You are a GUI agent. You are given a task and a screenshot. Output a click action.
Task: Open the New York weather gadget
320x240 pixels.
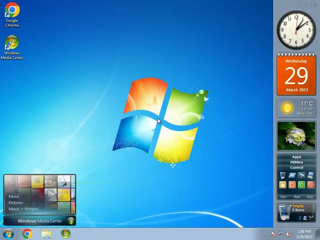296,108
